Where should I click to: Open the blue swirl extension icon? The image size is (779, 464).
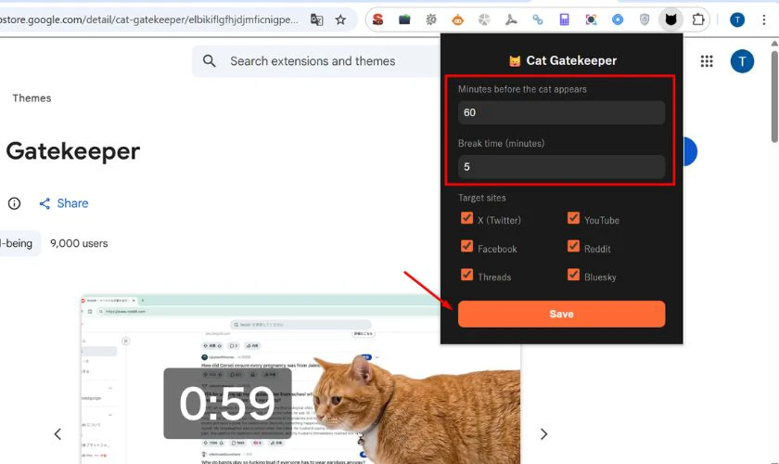coord(618,19)
